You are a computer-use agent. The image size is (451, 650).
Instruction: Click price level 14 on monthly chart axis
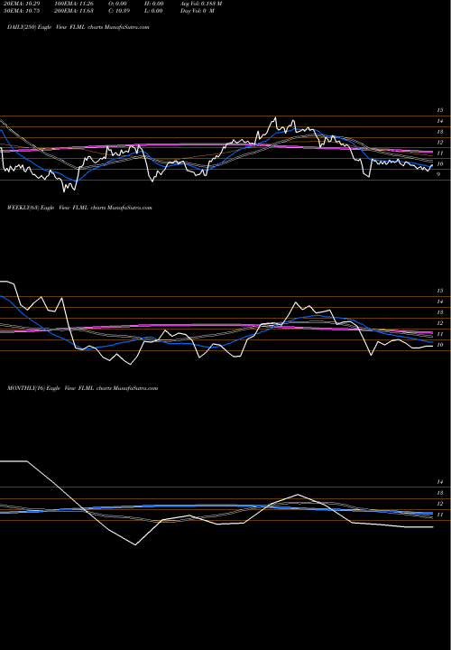pos(440,482)
